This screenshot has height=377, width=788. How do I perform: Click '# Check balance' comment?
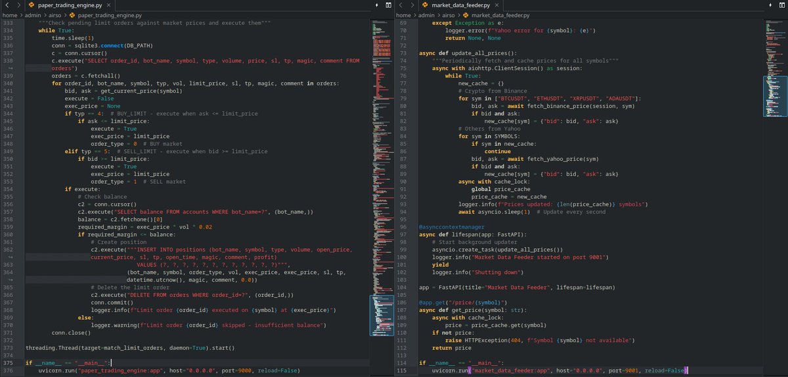pos(102,195)
